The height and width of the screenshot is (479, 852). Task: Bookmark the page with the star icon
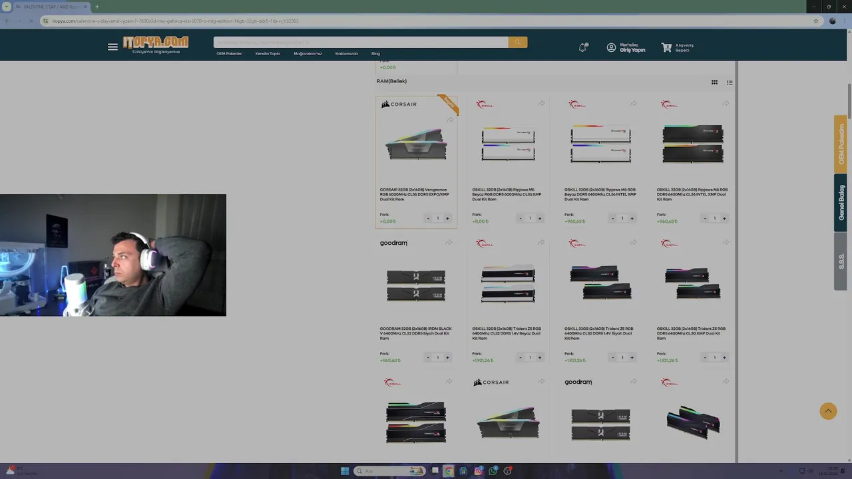pos(815,21)
